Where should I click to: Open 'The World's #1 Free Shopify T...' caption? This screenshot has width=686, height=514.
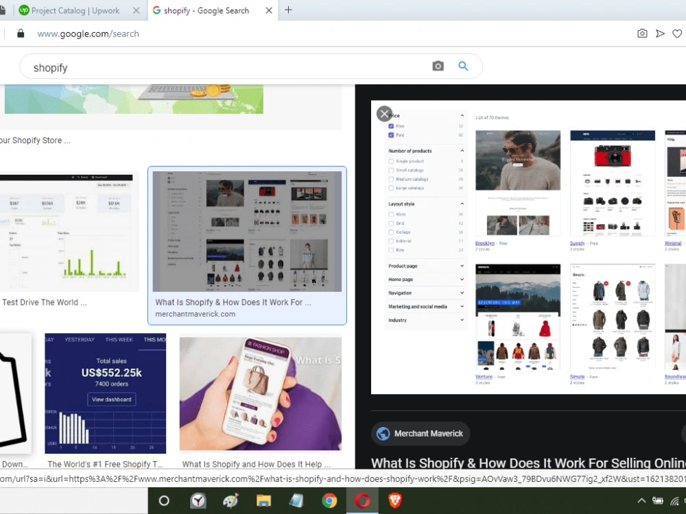(105, 464)
